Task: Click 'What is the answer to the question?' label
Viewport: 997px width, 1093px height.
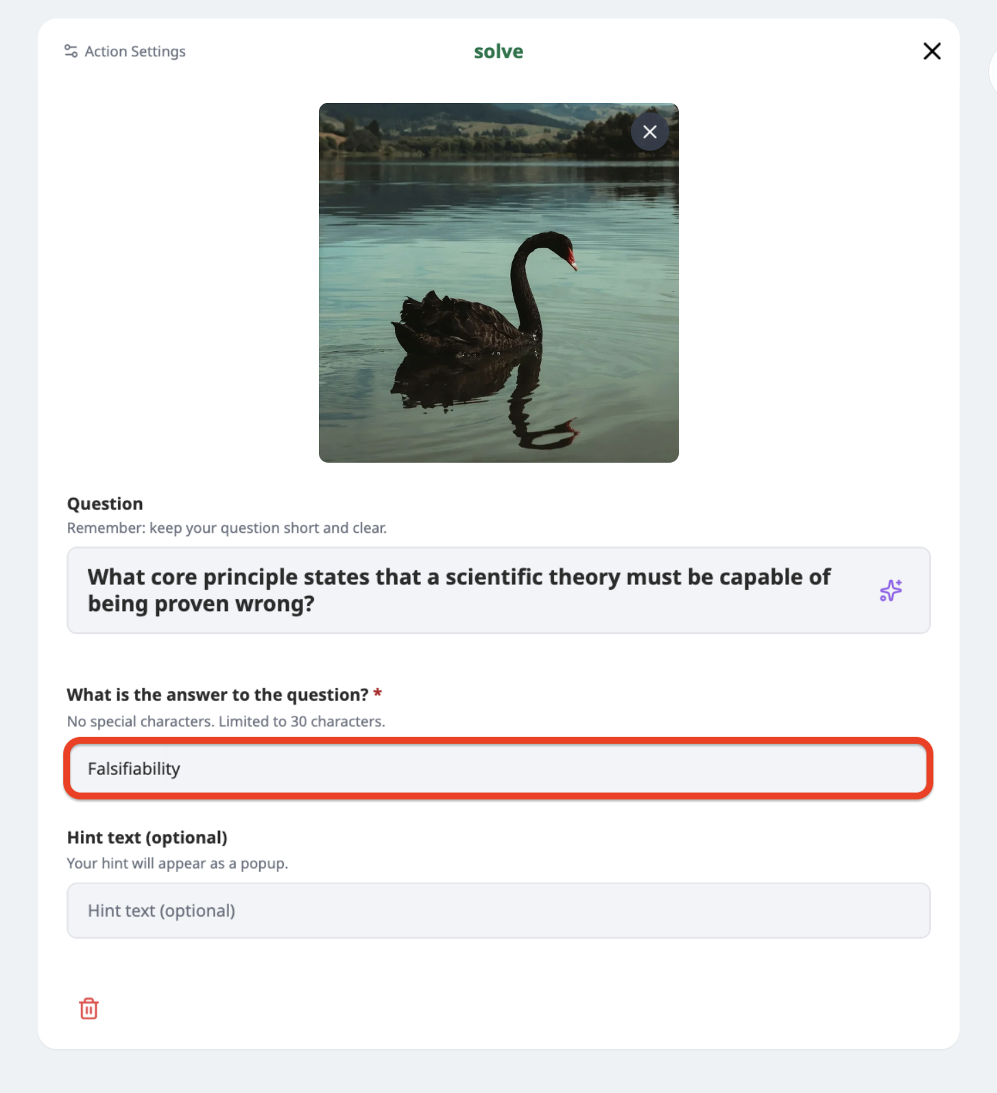Action: 218,695
